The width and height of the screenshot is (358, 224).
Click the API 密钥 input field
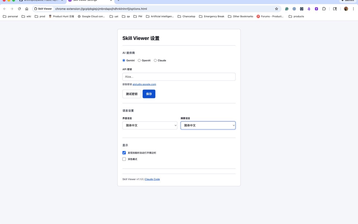tap(179, 76)
